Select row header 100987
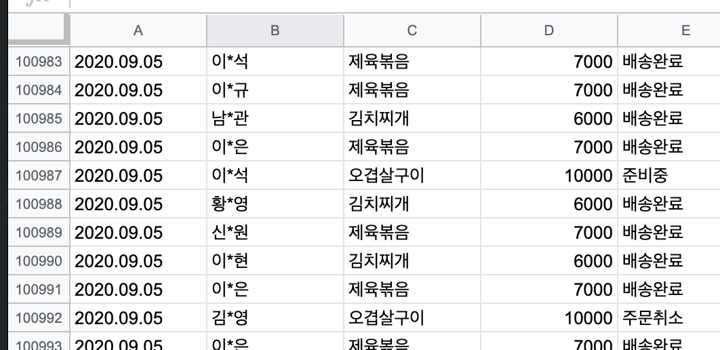 (x=38, y=176)
